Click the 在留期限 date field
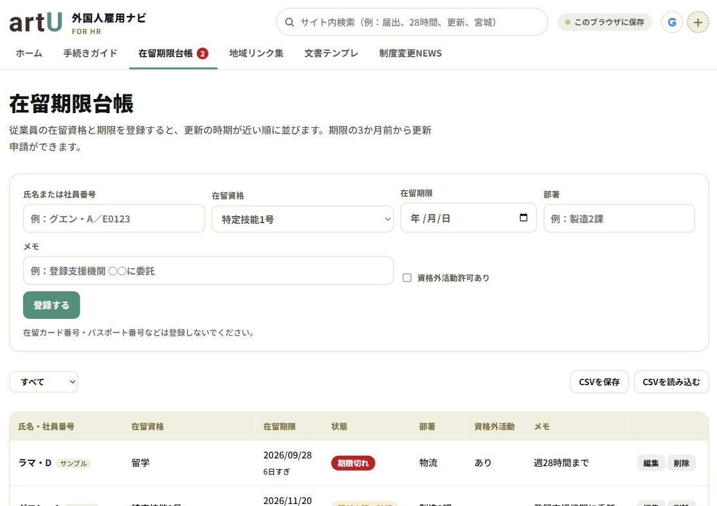The width and height of the screenshot is (717, 506). (x=468, y=217)
